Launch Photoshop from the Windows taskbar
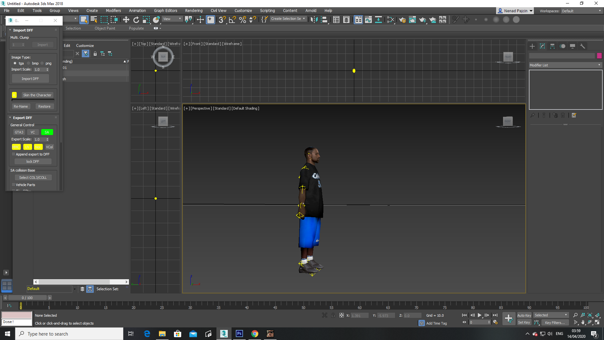Viewport: 604px width, 340px height. [x=239, y=334]
